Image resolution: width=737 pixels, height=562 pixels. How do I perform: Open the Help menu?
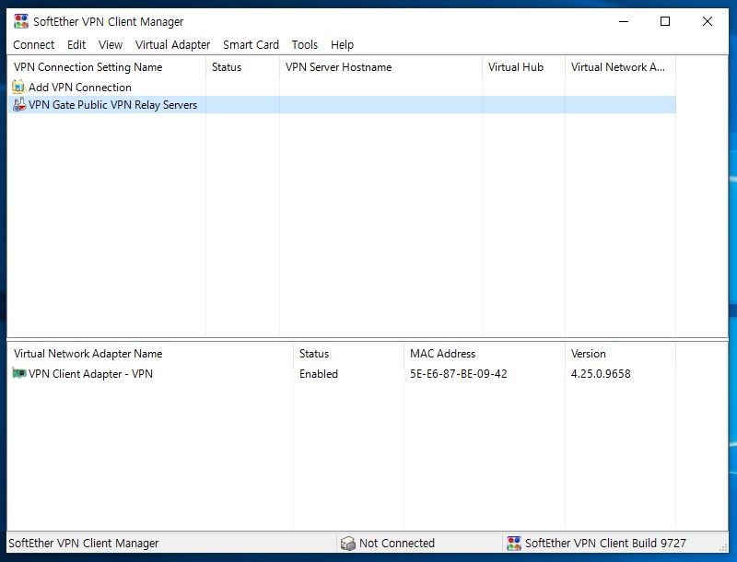(342, 44)
